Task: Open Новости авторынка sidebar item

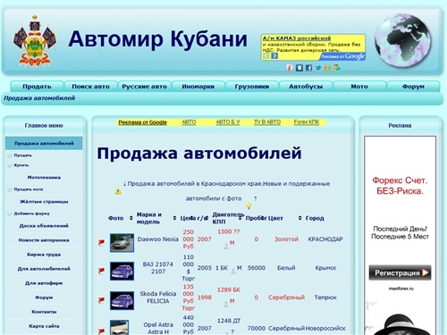Action: pos(44,240)
